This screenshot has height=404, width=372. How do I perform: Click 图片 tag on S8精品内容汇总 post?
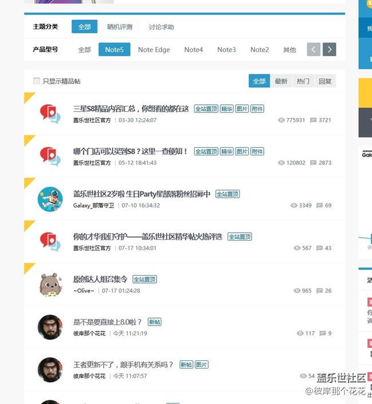242,109
